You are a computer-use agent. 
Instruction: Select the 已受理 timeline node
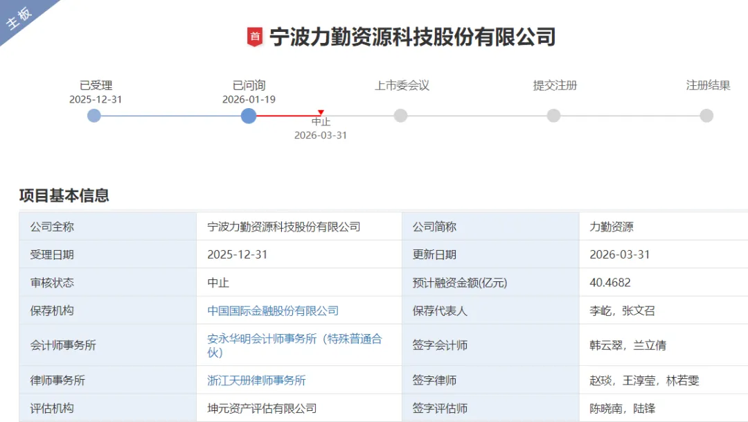[94, 116]
